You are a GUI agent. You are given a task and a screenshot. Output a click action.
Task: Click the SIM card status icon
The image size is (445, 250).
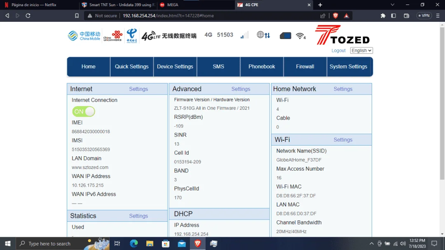tap(285, 36)
